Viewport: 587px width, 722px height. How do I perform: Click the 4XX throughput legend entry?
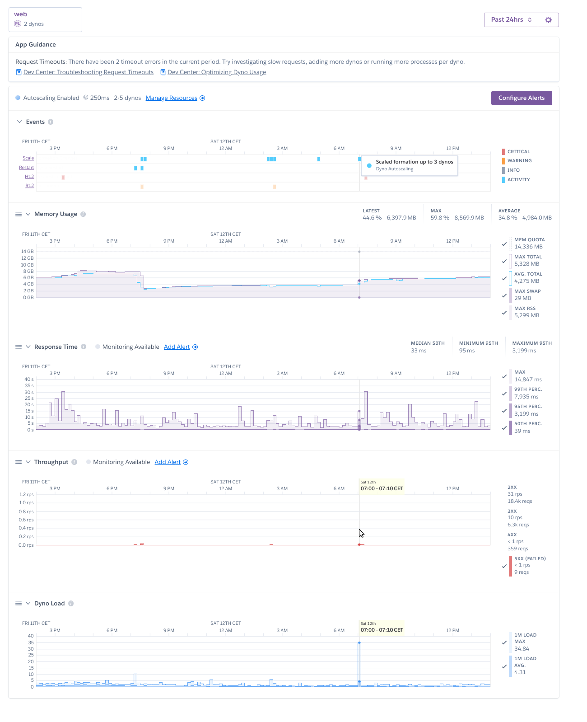518,542
